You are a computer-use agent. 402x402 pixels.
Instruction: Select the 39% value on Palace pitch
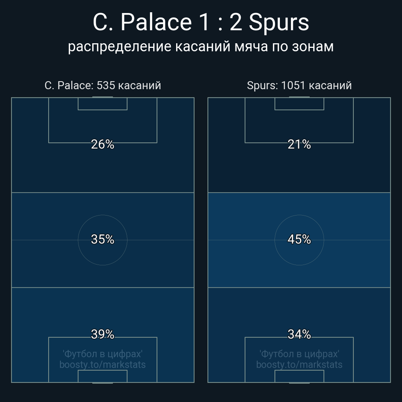(x=103, y=334)
